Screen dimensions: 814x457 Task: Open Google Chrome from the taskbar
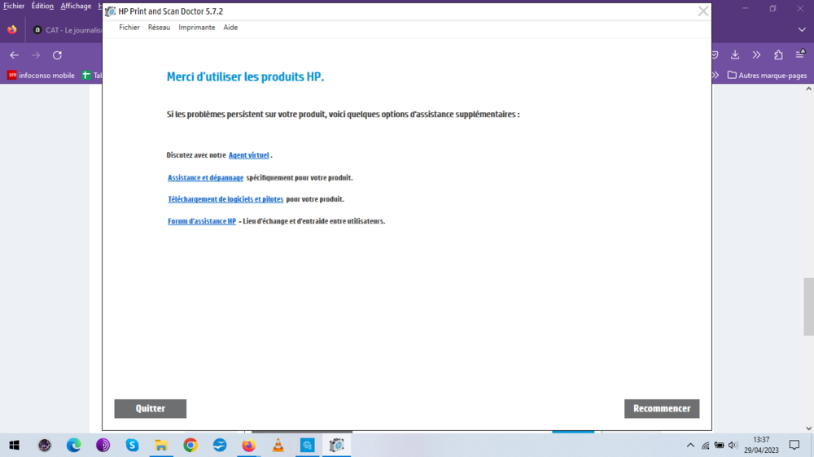(x=190, y=445)
